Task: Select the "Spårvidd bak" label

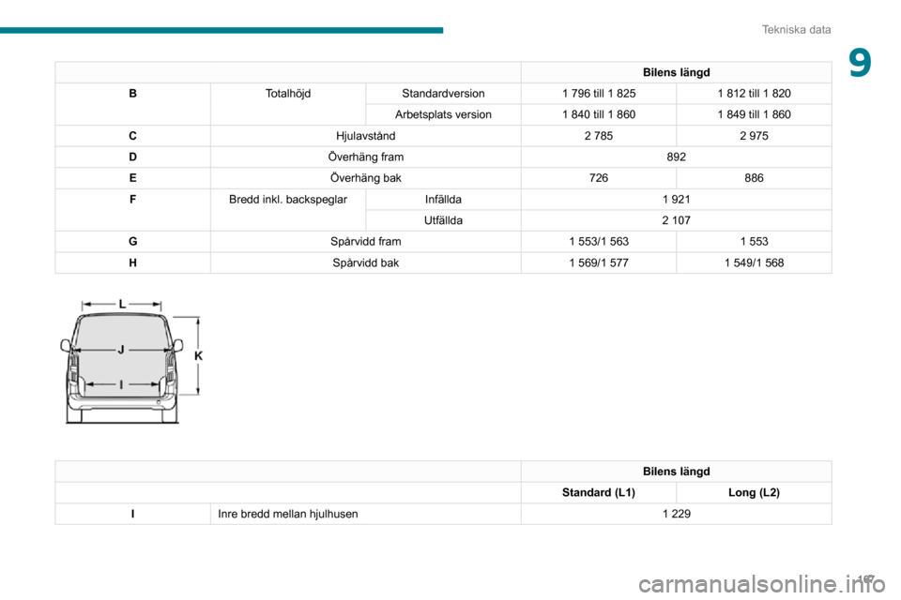Action: (x=365, y=262)
